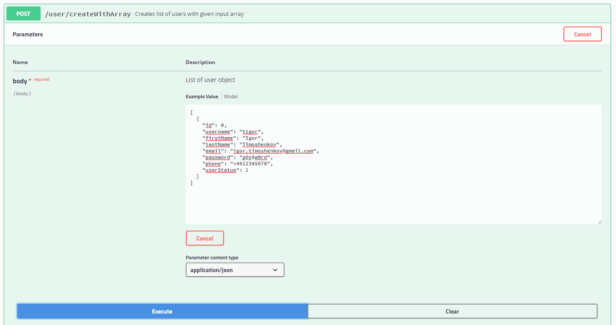Click the "username" line in the JSON body
Screen dimensions: 616x325
click(x=233, y=132)
